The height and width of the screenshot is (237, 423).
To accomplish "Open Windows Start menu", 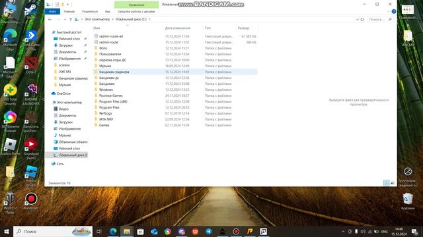I will pyautogui.click(x=7, y=231).
